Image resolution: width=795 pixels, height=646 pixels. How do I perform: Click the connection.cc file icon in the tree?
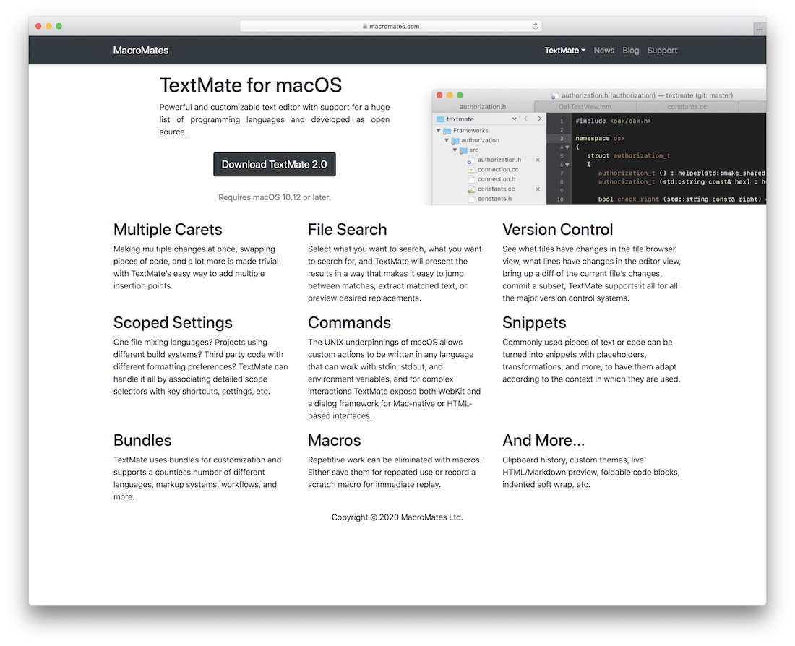pos(471,169)
